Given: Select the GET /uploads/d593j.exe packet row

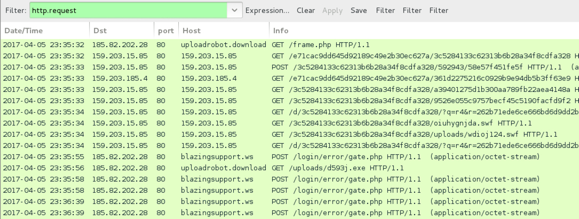Looking at the screenshot, I should pos(289,168).
